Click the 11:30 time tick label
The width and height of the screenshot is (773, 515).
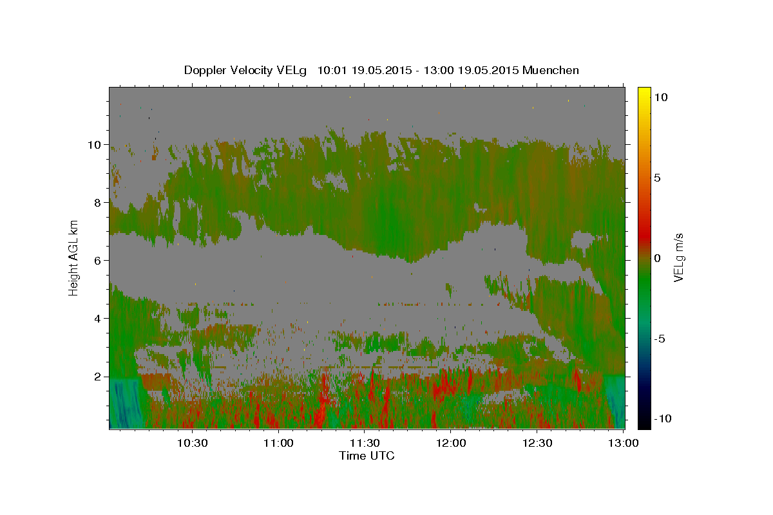coord(365,444)
